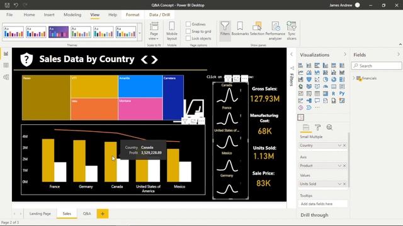Click the Undo arrow icon
403x226 pixels.
(16, 5)
